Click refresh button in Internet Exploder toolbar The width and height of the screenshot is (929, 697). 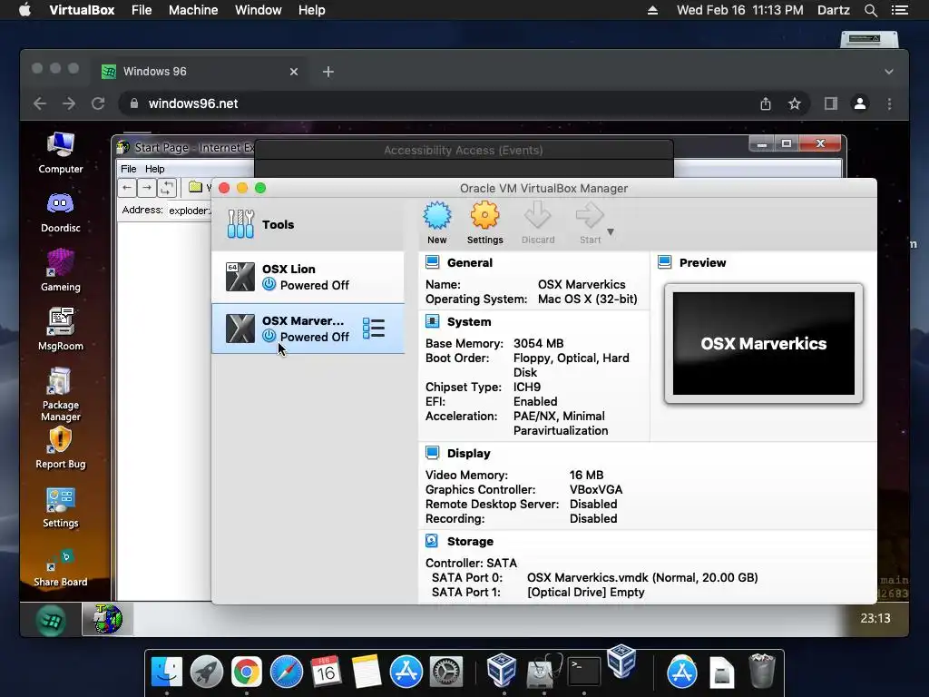tap(167, 188)
